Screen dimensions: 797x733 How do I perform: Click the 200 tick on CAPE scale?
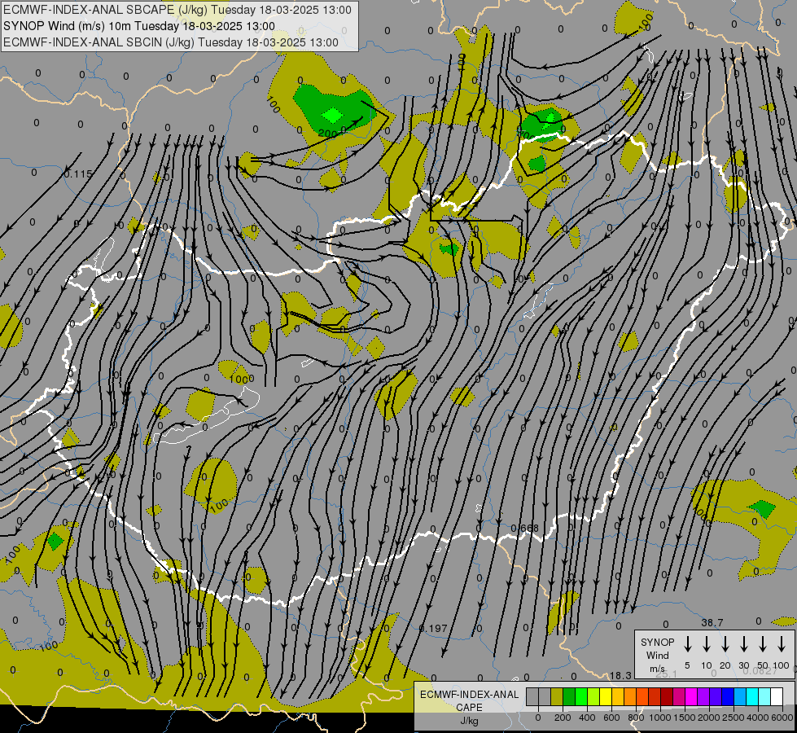563,718
